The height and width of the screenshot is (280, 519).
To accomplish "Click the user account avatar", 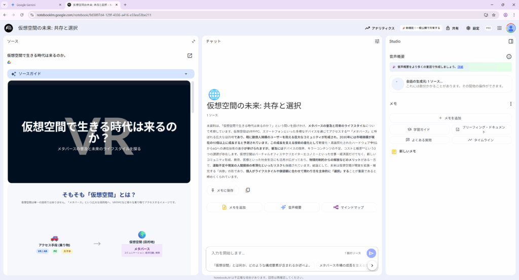I will (511, 28).
